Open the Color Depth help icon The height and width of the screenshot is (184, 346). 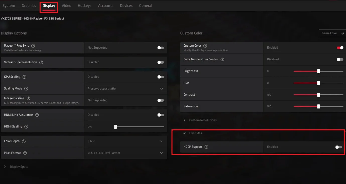(x=24, y=141)
